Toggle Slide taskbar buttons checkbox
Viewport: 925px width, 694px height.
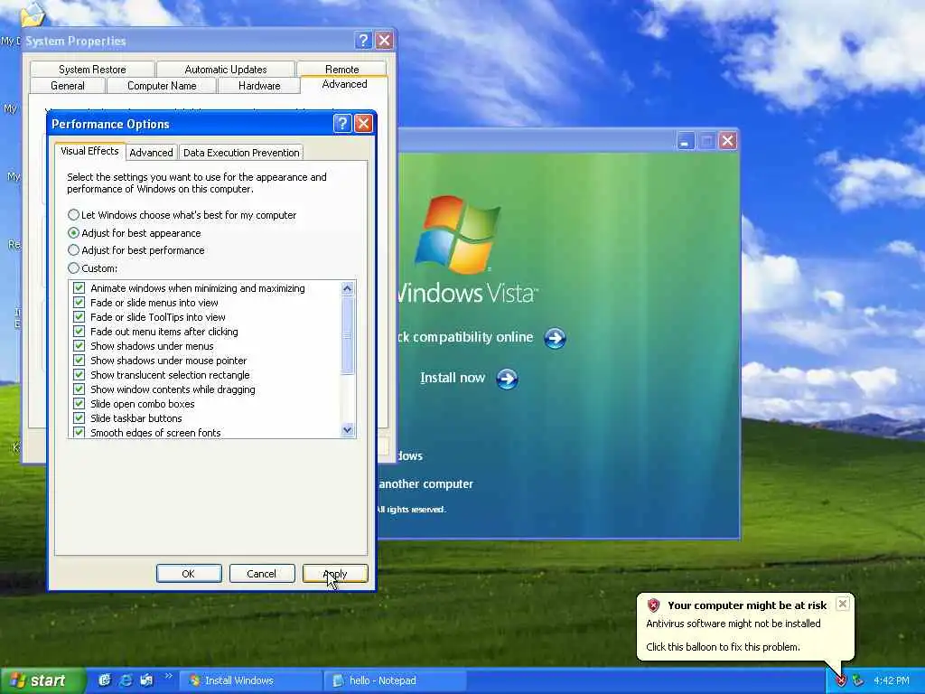(x=79, y=417)
